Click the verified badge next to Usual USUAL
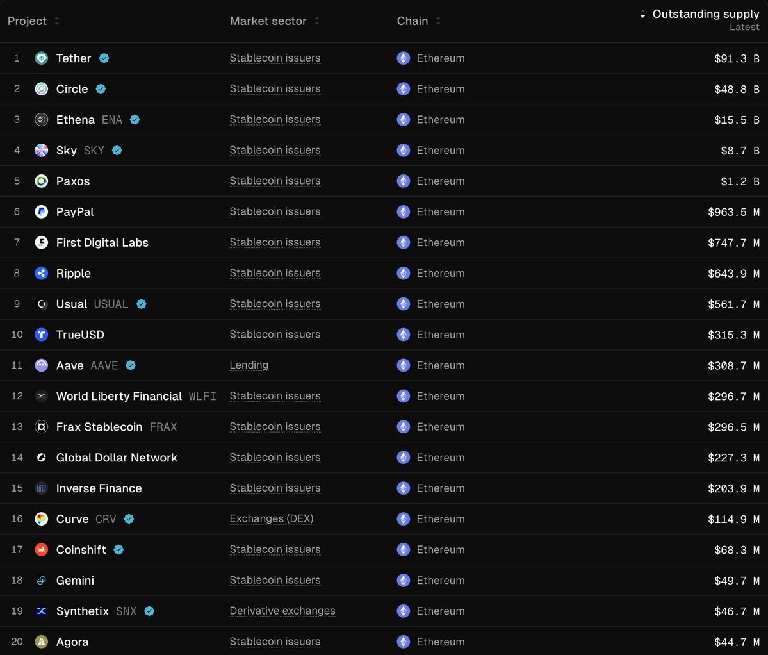768x655 pixels. pyautogui.click(x=142, y=304)
